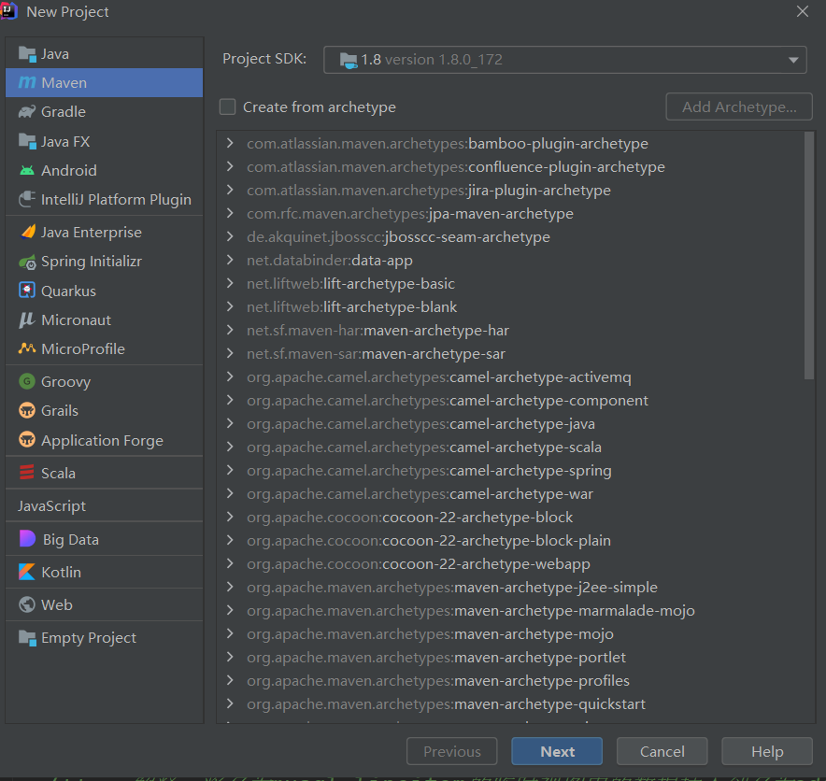Select the Java project type icon
The image size is (826, 781).
(27, 53)
